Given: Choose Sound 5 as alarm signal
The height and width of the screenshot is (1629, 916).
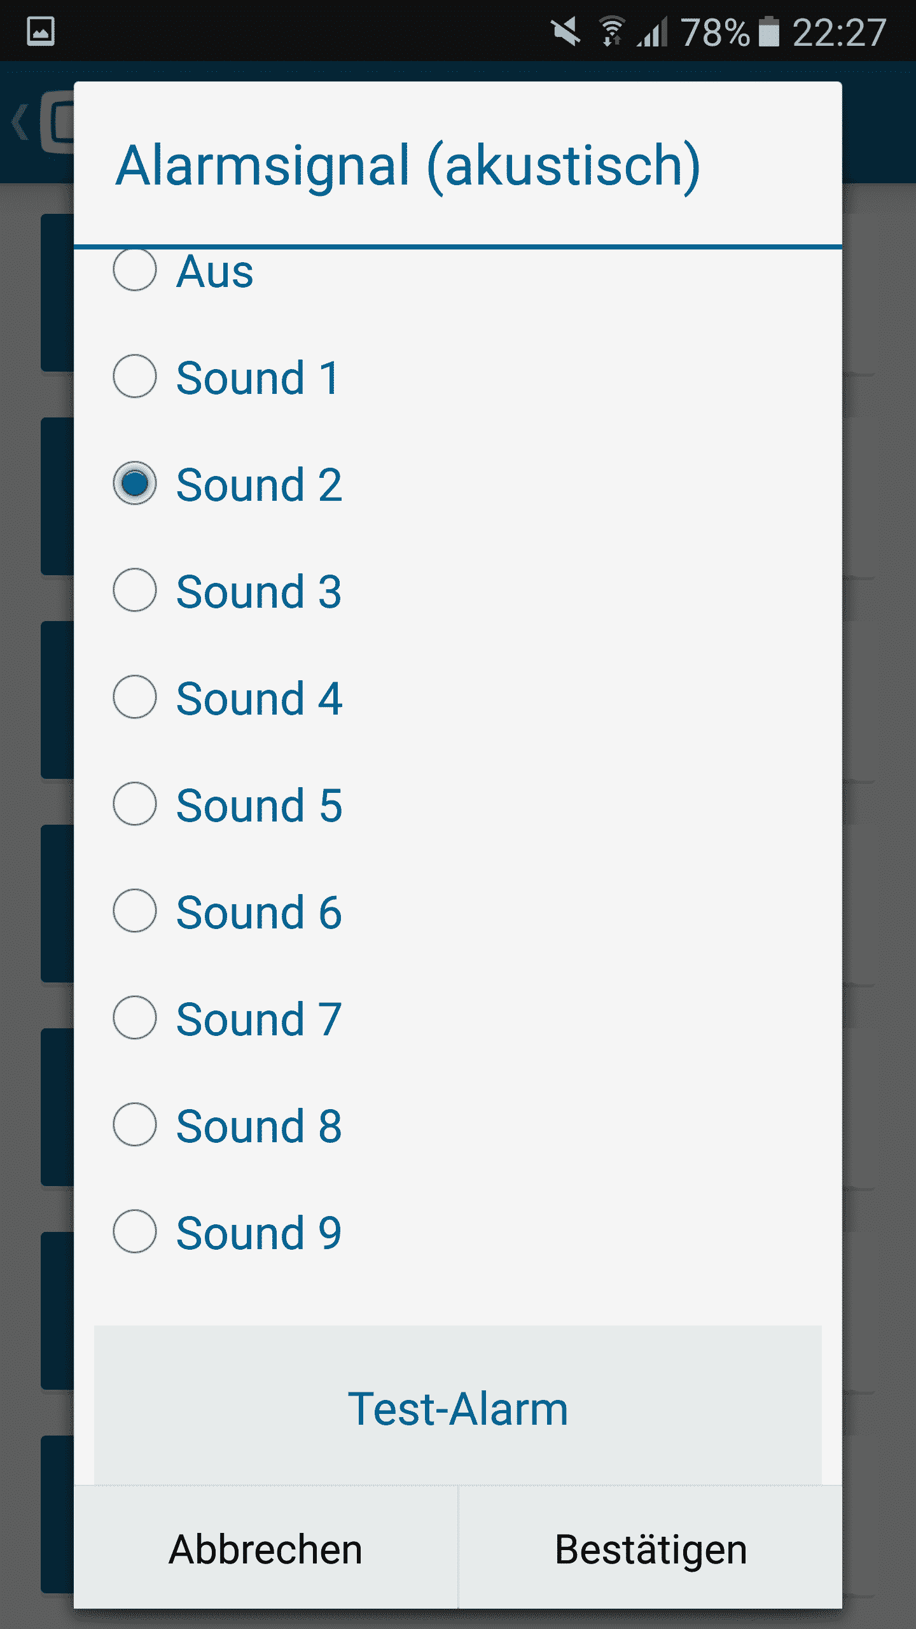Looking at the screenshot, I should click(135, 804).
